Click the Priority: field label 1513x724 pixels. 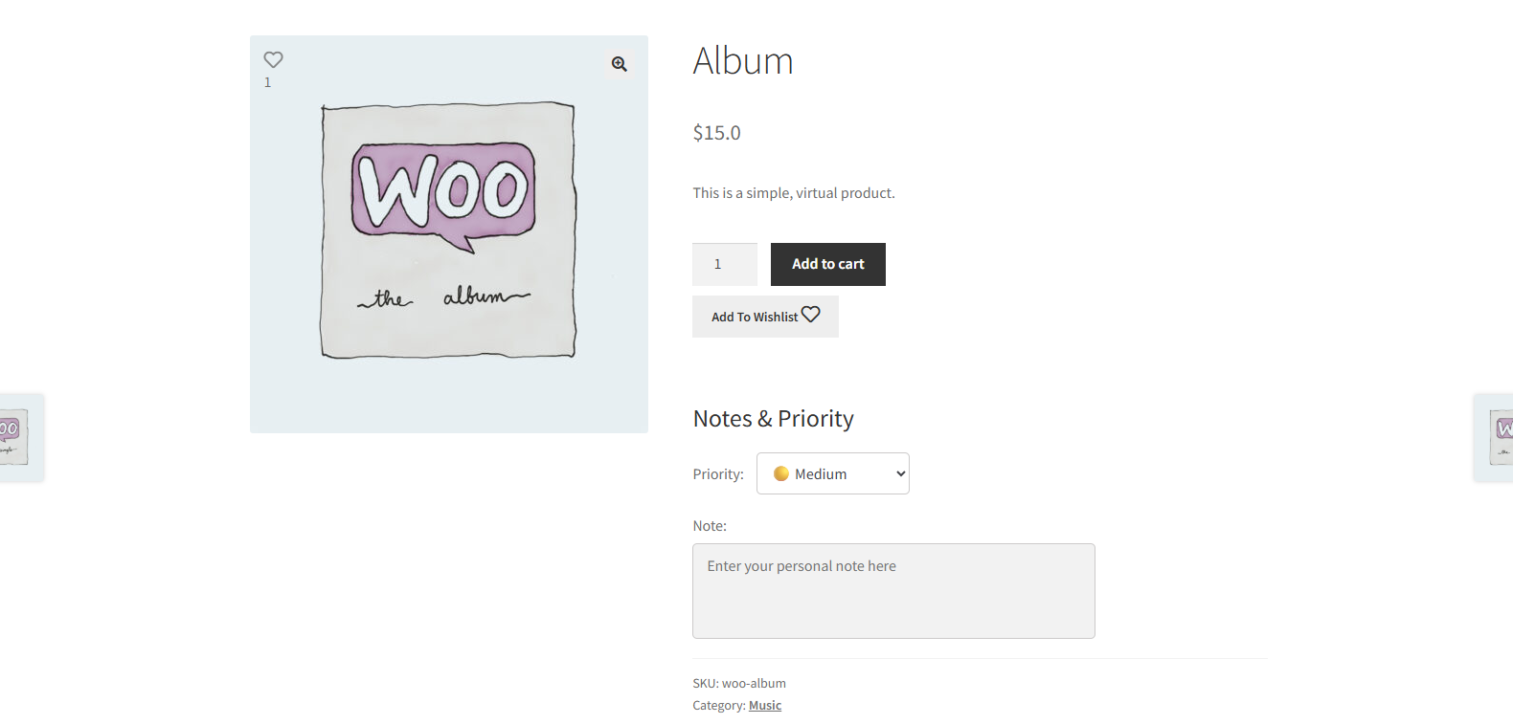(x=718, y=474)
